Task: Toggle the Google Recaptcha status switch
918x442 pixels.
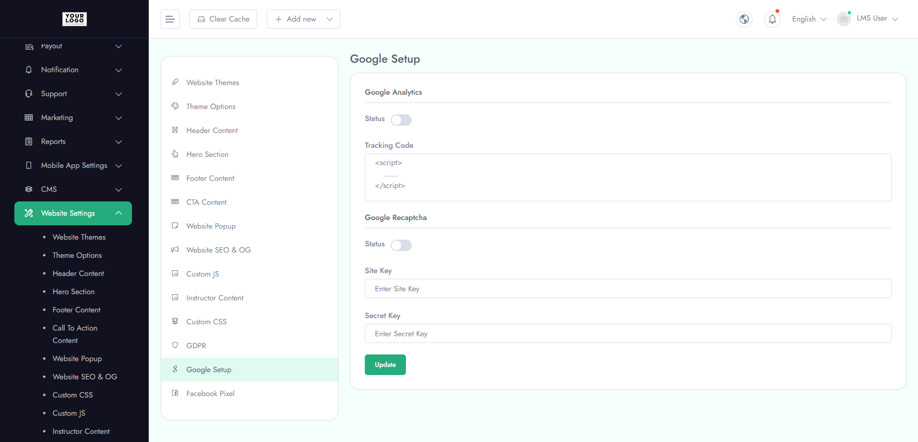Action: pyautogui.click(x=401, y=245)
